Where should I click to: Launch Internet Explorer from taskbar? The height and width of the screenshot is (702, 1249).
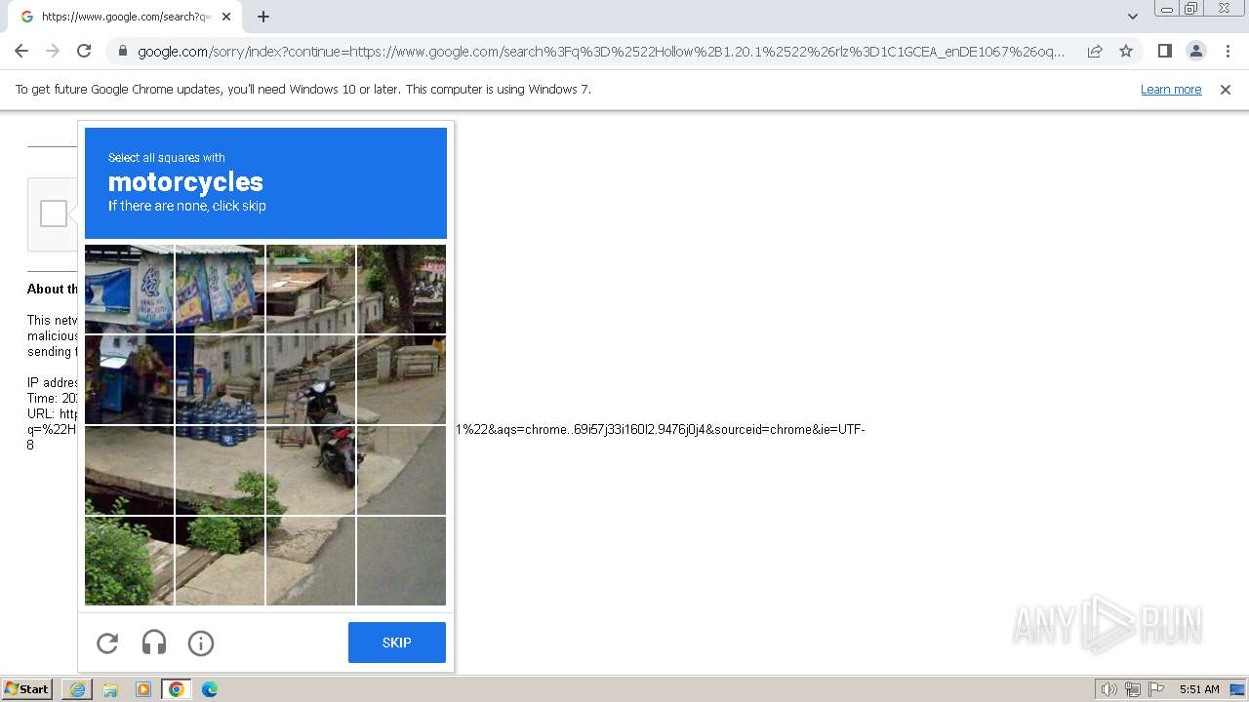[77, 689]
